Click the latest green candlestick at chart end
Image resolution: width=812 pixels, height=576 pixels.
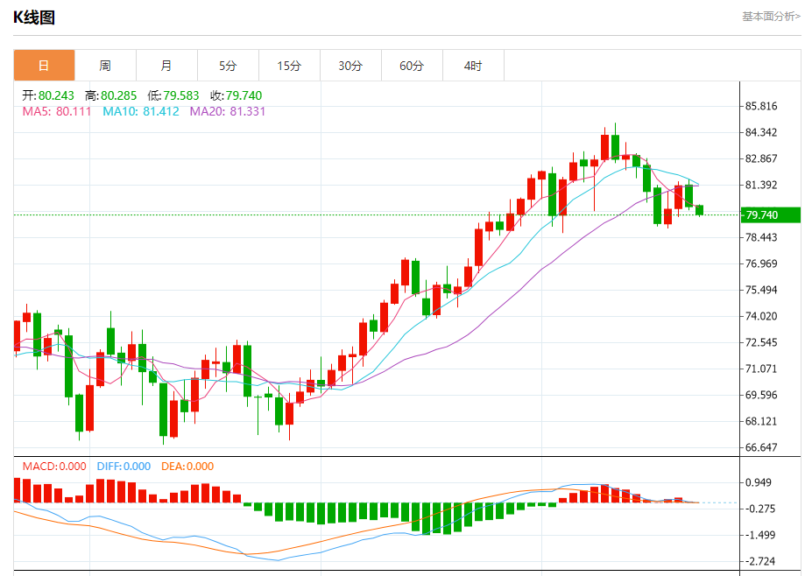click(700, 209)
